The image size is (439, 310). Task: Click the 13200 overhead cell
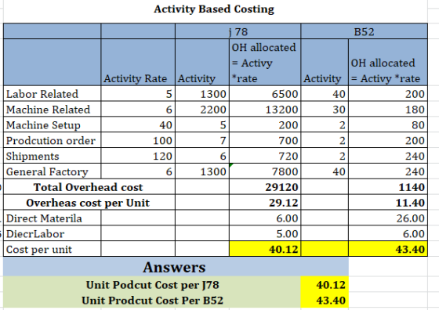(x=265, y=110)
